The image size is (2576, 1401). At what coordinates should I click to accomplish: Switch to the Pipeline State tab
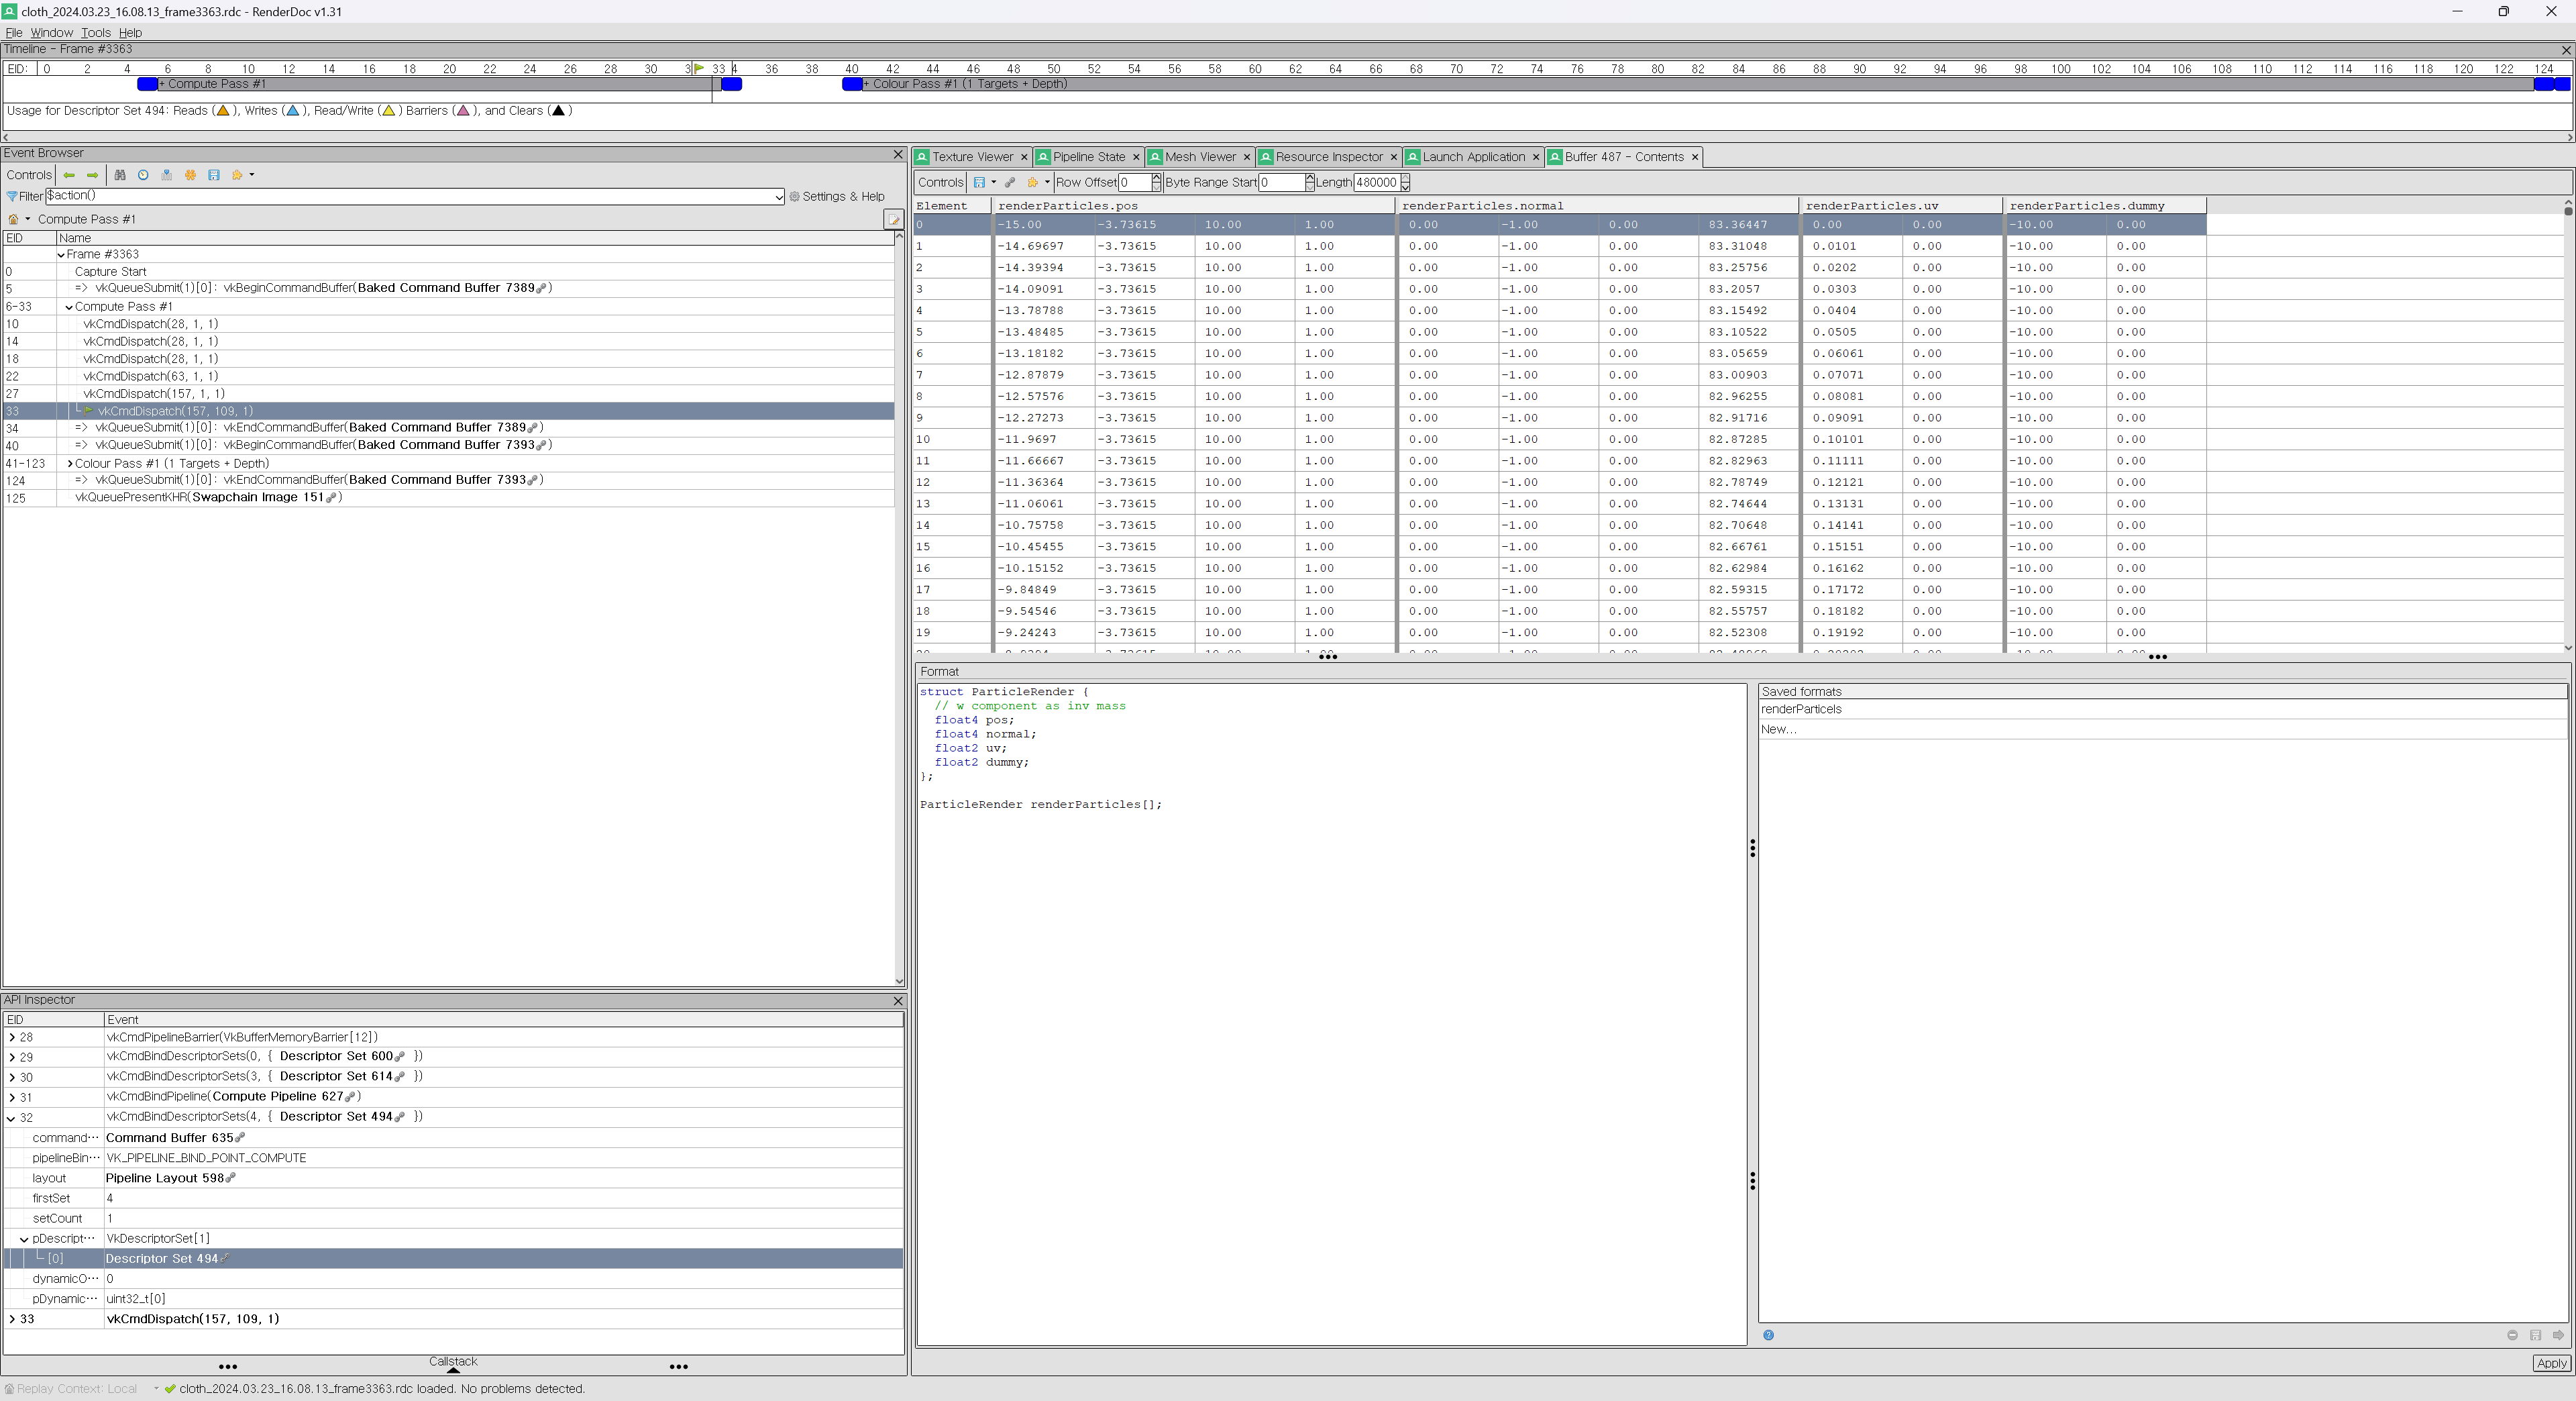1088,157
